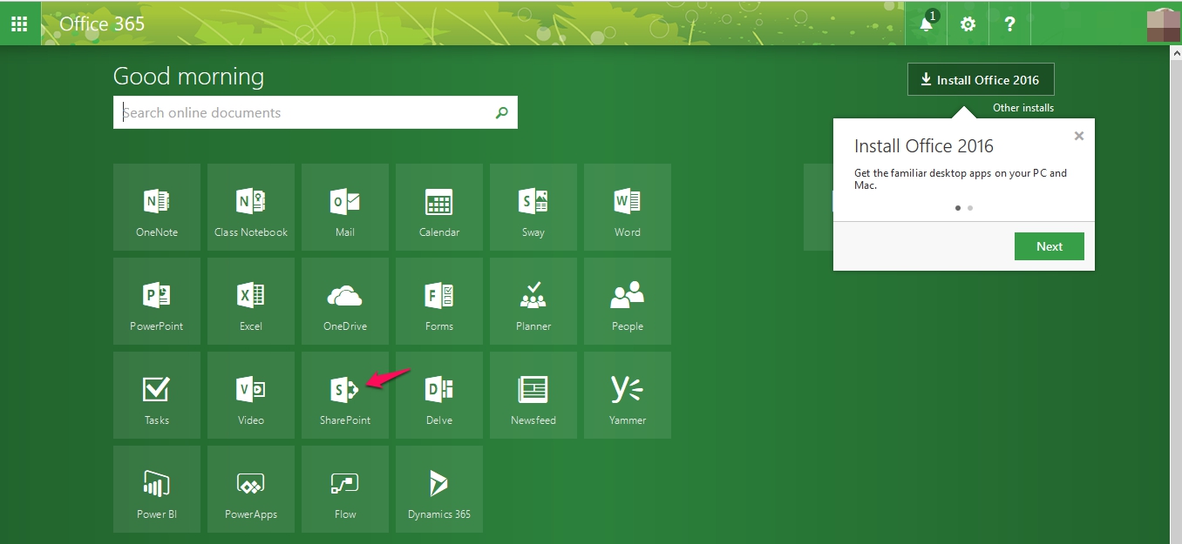Launch the Word app tile

[x=628, y=207]
